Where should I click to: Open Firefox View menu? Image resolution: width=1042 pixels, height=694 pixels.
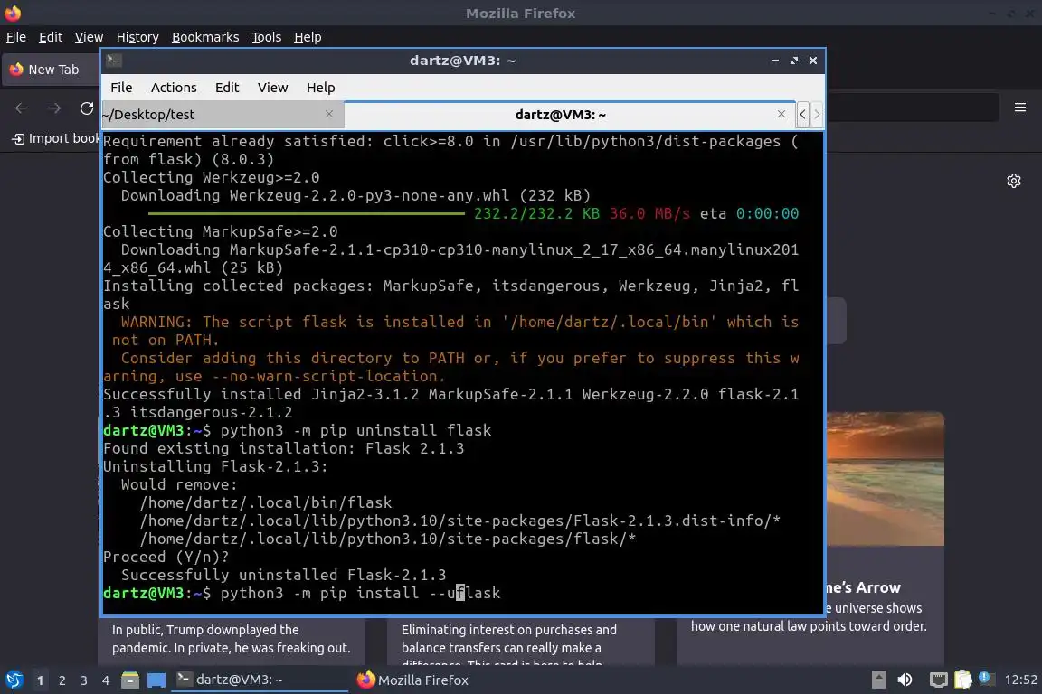click(x=89, y=37)
